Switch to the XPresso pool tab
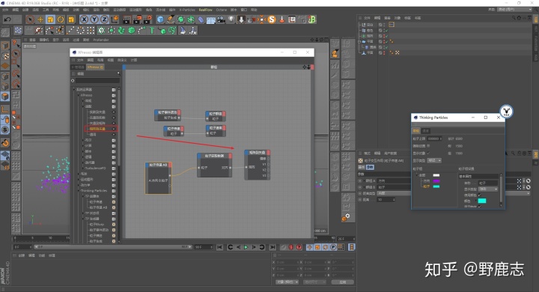Viewport: 539px width, 292px height. coord(95,67)
